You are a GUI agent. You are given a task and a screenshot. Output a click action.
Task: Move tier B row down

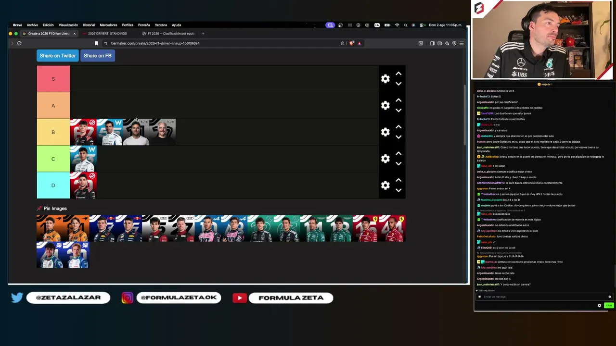point(398,137)
